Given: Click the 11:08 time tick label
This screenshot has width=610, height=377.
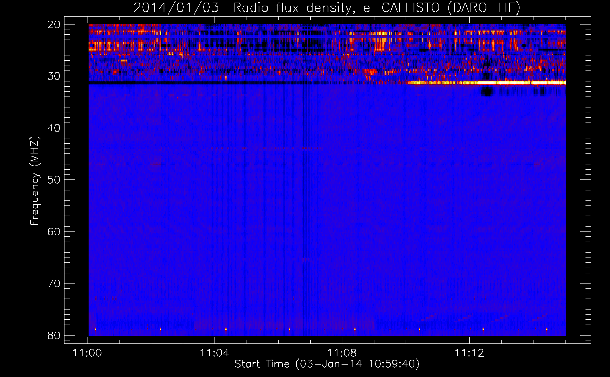Looking at the screenshot, I should coord(342,353).
